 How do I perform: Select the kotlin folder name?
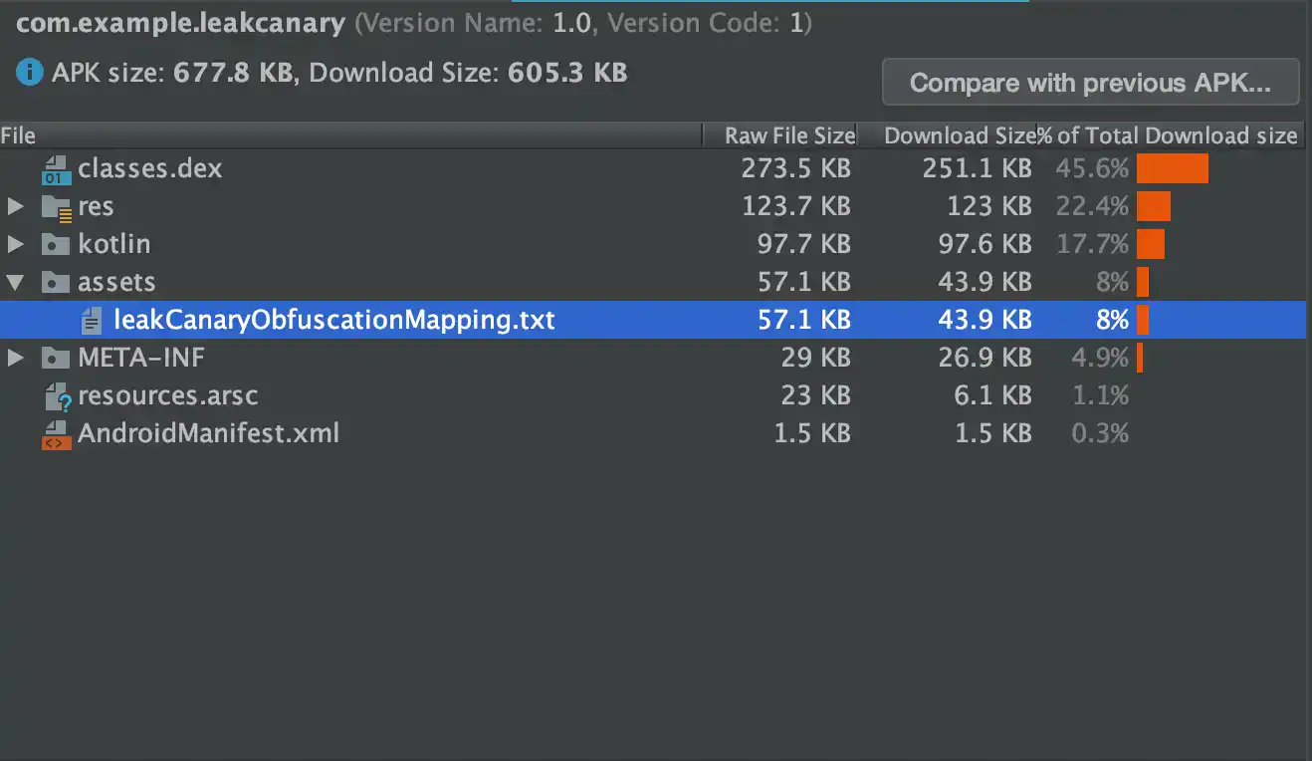pyautogui.click(x=114, y=245)
